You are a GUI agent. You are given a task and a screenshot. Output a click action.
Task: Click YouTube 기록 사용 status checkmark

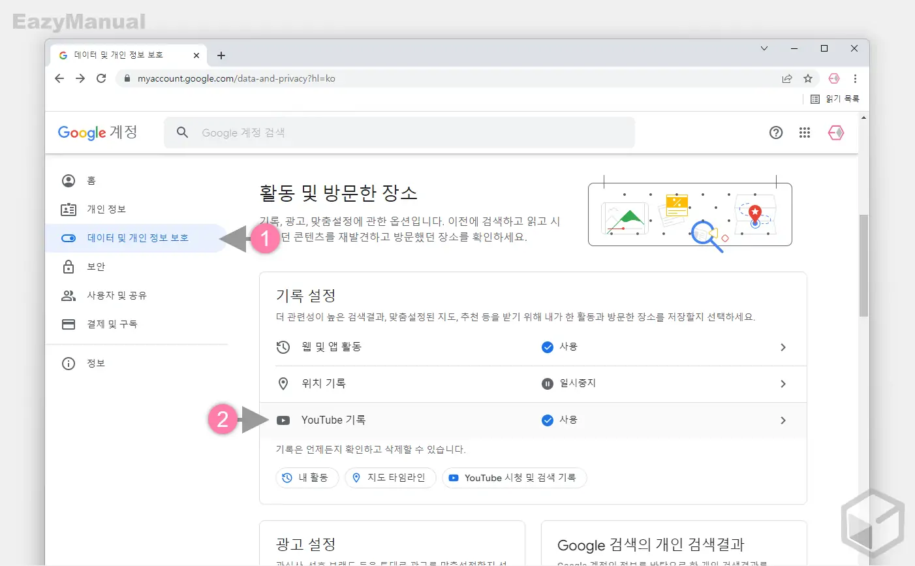[x=548, y=420]
